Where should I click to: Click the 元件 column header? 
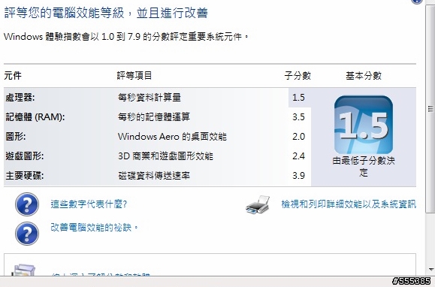click(x=13, y=75)
